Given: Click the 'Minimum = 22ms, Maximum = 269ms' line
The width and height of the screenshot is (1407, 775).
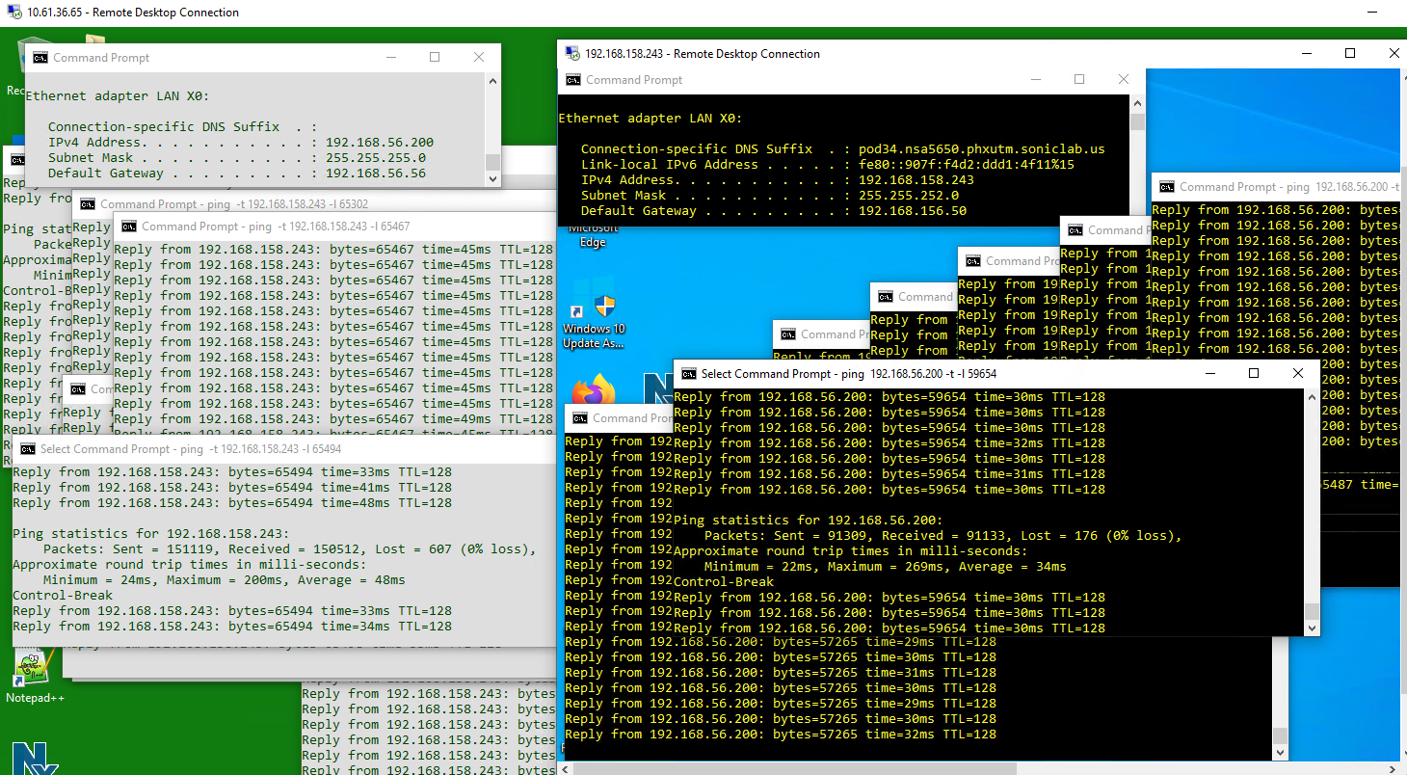Looking at the screenshot, I should pyautogui.click(x=885, y=566).
